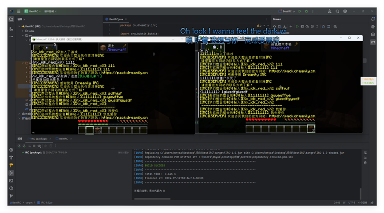Open Problems tool window exclamation icon
Viewport: 384px width, 213px height.
click(x=11, y=188)
